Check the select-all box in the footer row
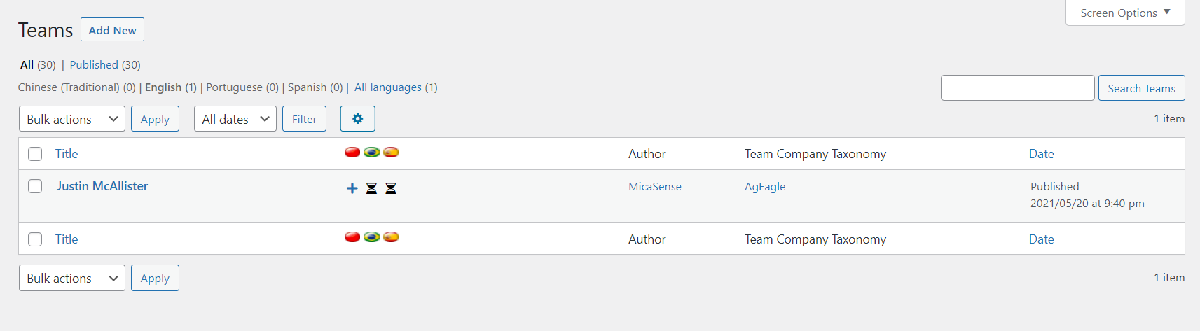Image resolution: width=1200 pixels, height=331 pixels. point(35,239)
